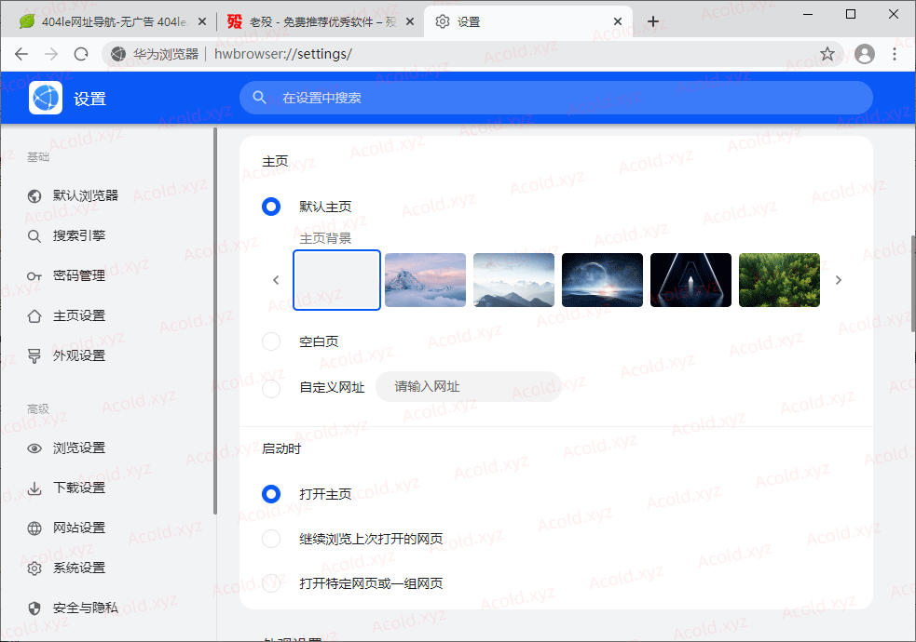Click the sidebar vertical scrollbar
This screenshot has width=916, height=642.
pos(215,321)
